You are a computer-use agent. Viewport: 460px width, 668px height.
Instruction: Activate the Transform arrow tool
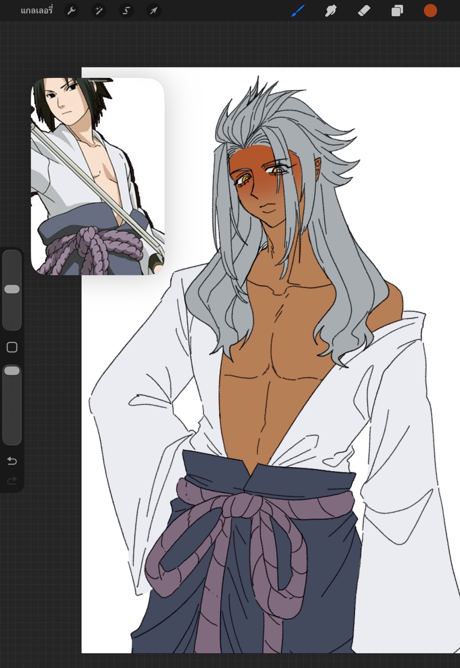point(154,11)
